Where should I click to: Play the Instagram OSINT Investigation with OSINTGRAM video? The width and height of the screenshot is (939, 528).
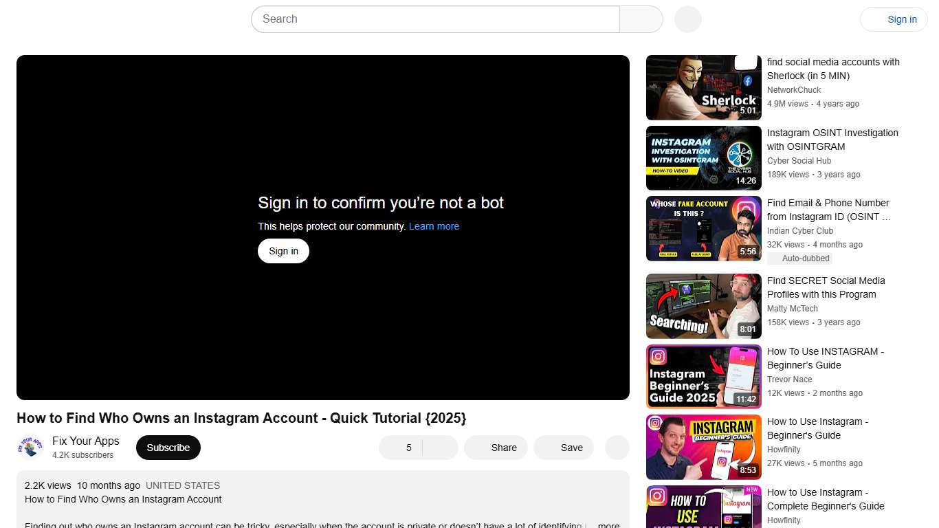[x=703, y=158]
